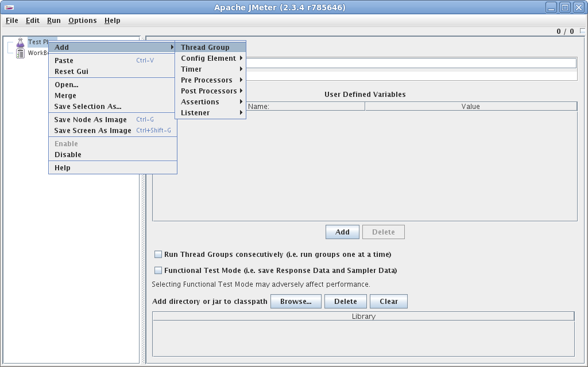This screenshot has width=588, height=367.
Task: Expand the Add submenu in context menu
Action: tap(113, 47)
